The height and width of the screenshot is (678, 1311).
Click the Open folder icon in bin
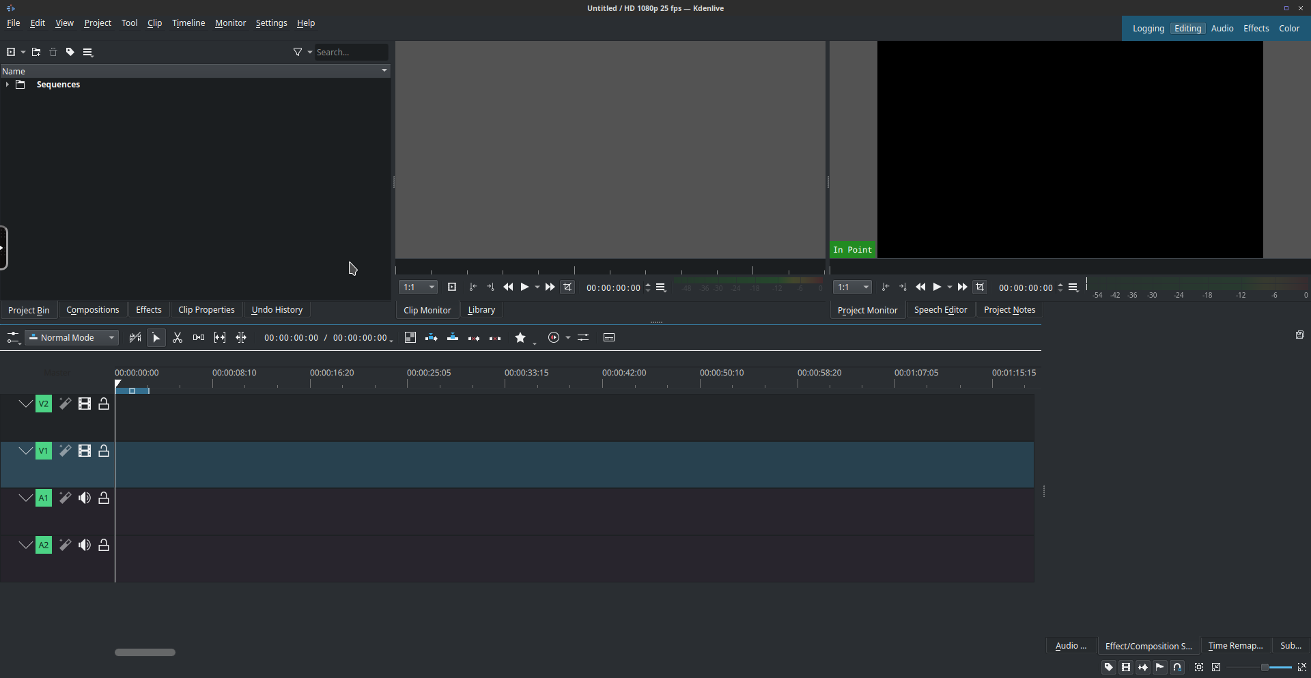(x=36, y=52)
